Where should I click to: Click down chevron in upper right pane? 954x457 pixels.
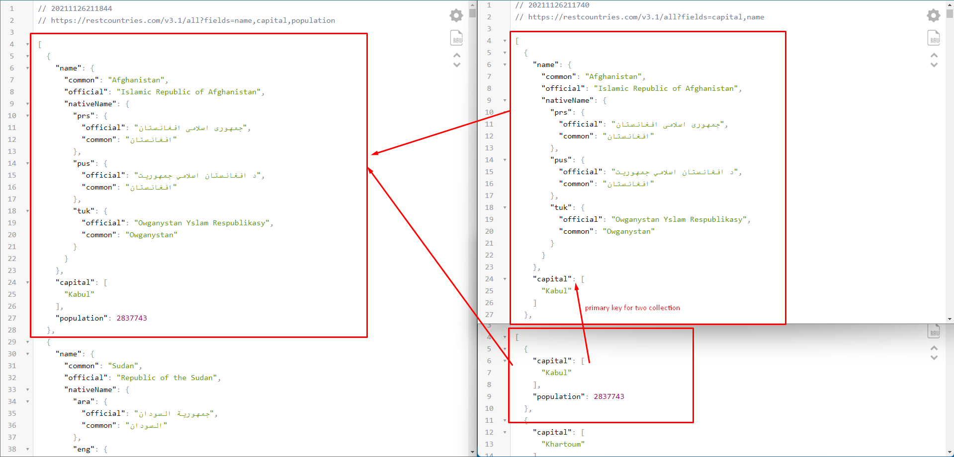(x=934, y=65)
